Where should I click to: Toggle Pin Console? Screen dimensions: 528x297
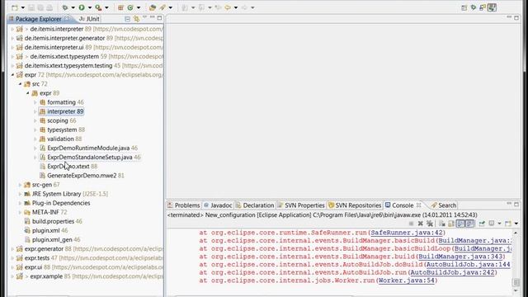point(482,224)
